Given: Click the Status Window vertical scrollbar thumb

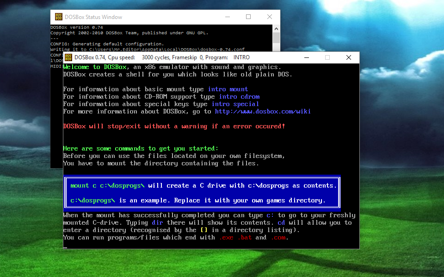Looking at the screenshot, I should 277,38.
